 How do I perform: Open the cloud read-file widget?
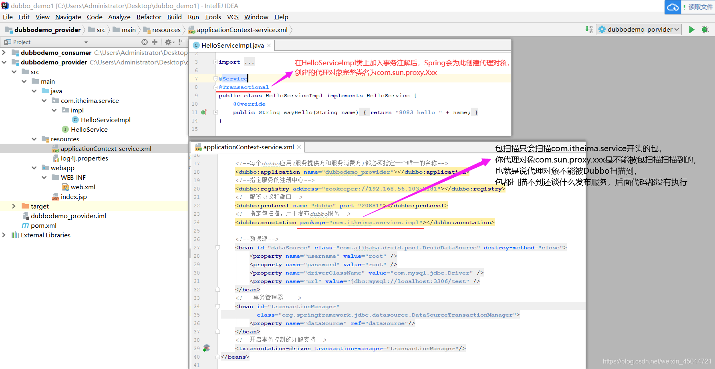690,7
